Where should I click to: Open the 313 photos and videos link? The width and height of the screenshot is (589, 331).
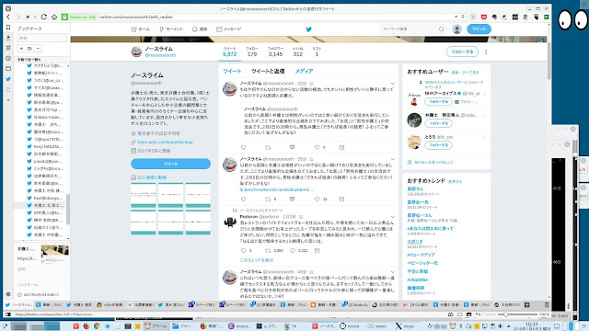152,177
